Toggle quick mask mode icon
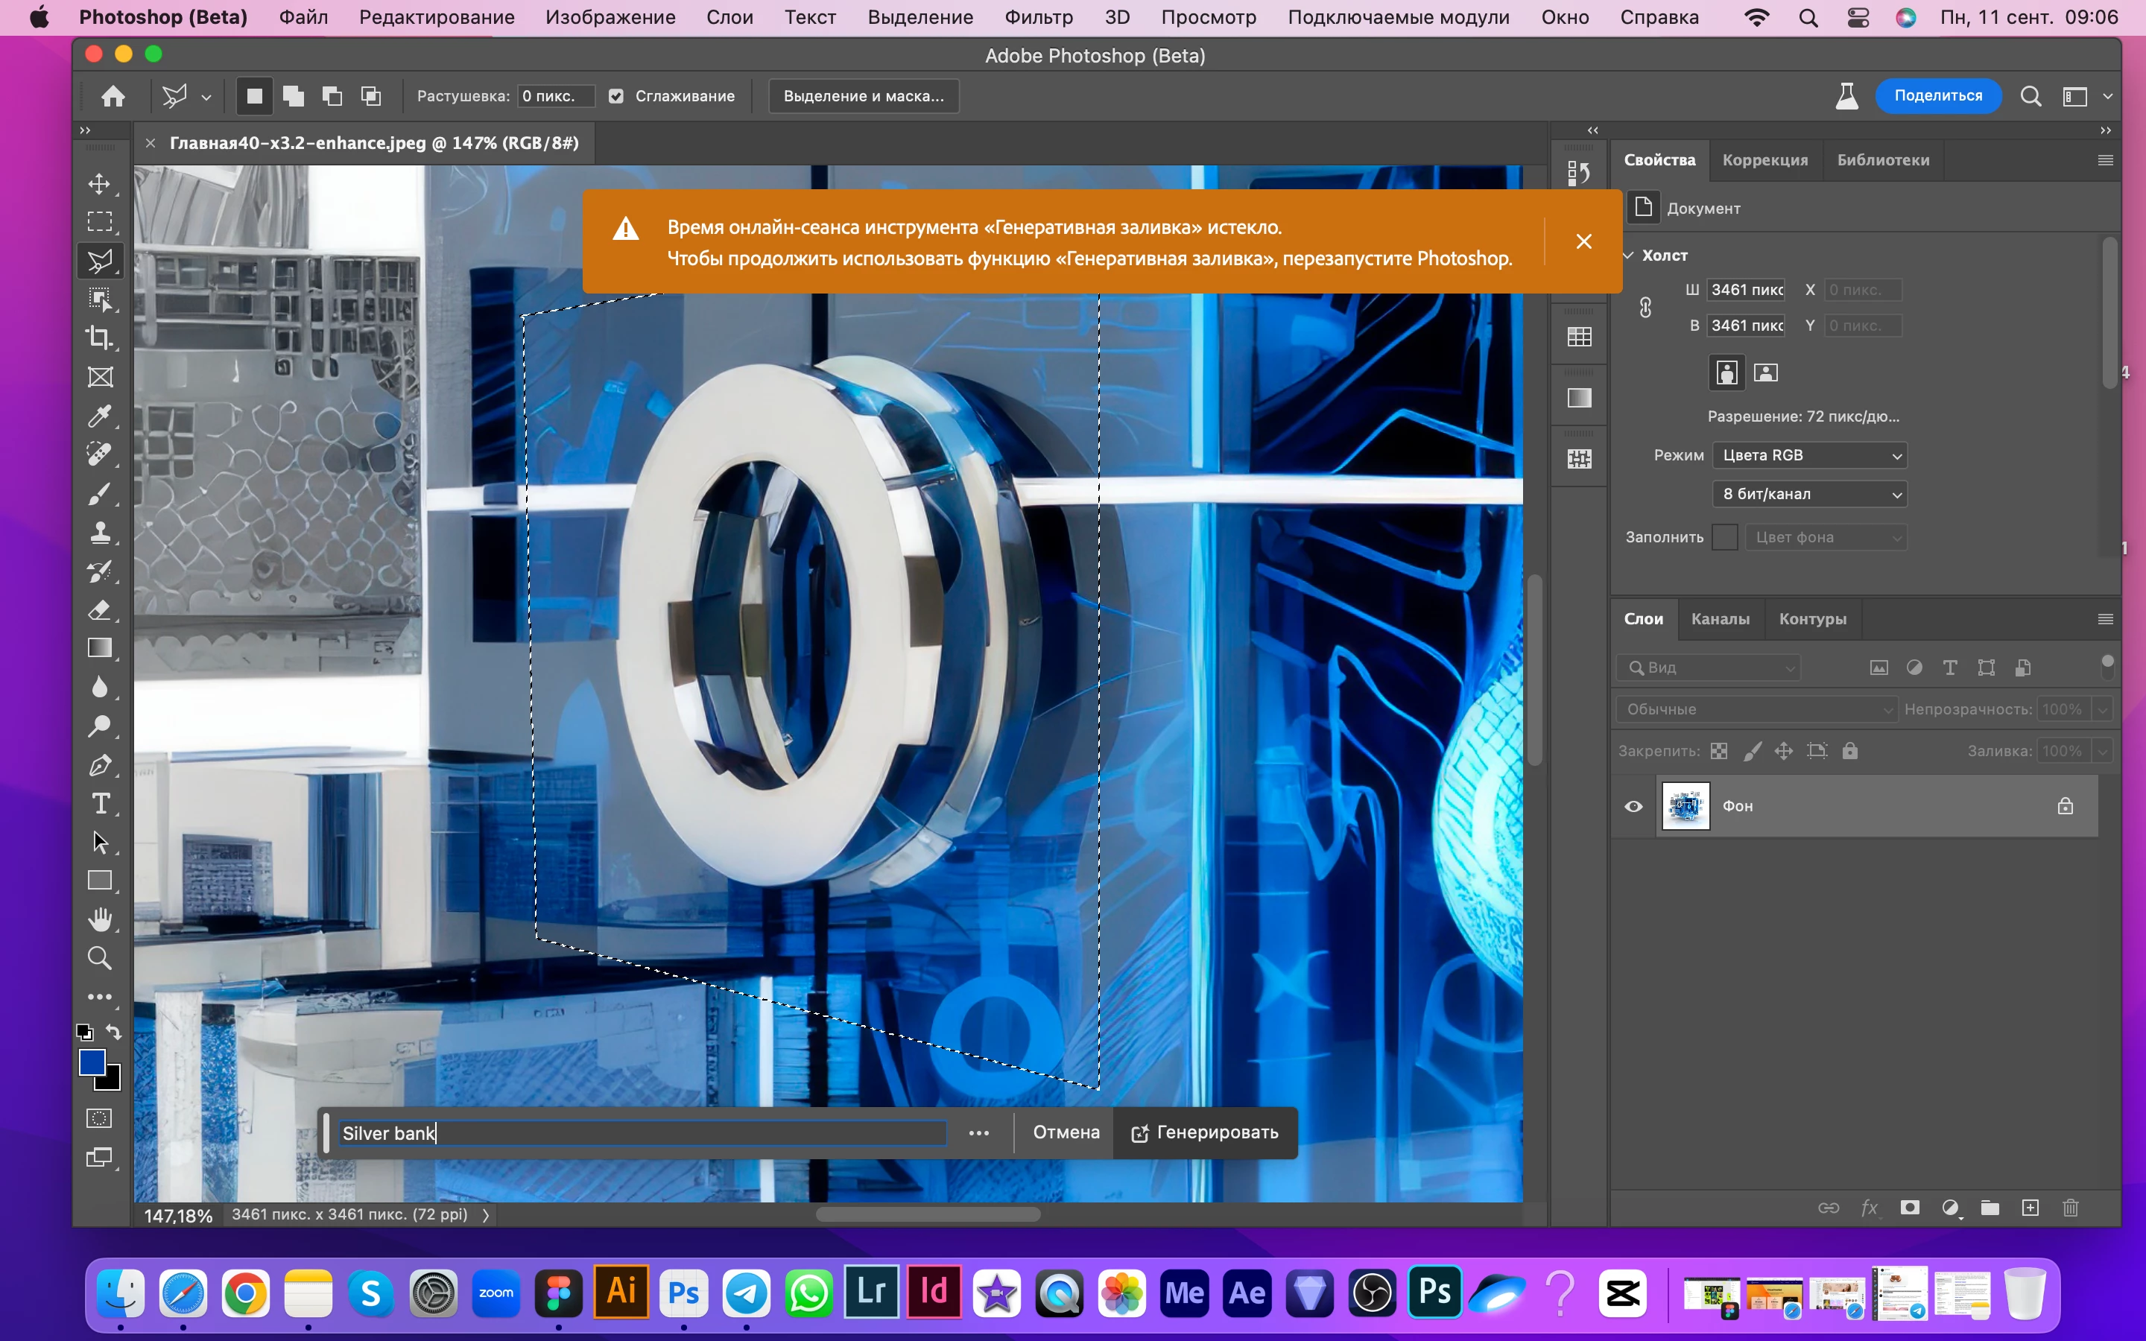This screenshot has width=2146, height=1341. coord(99,1117)
